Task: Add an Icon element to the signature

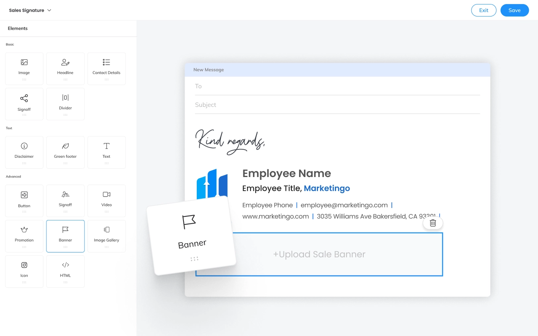Action: (x=24, y=271)
